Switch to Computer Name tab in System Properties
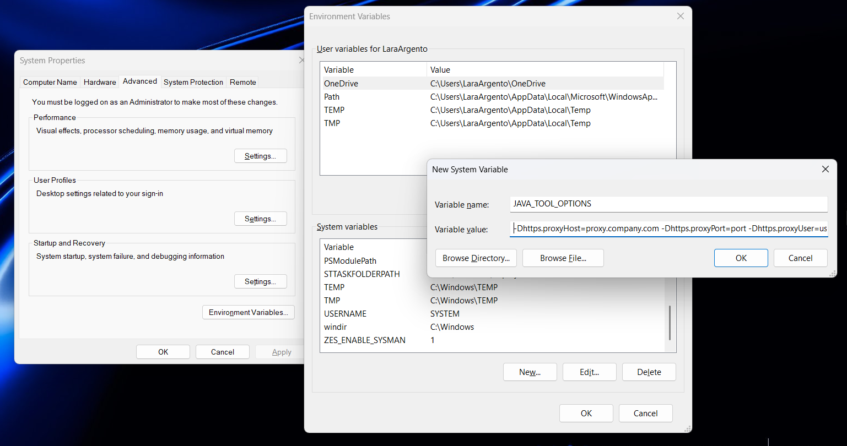Screen dimensions: 847x446 [50, 82]
